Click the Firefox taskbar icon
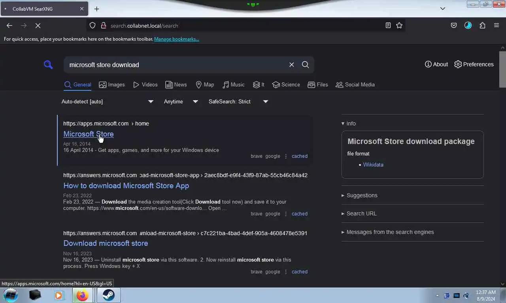 [82, 295]
